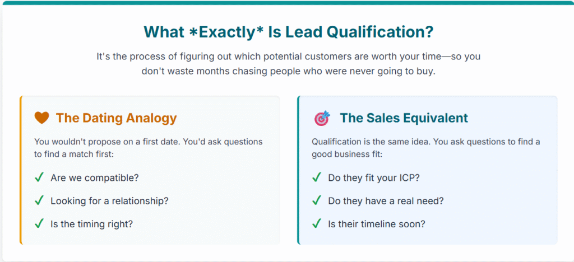Click the "You wouldn't propose on a first date" paragraph
Screen dimensions: 574x262
coord(148,148)
